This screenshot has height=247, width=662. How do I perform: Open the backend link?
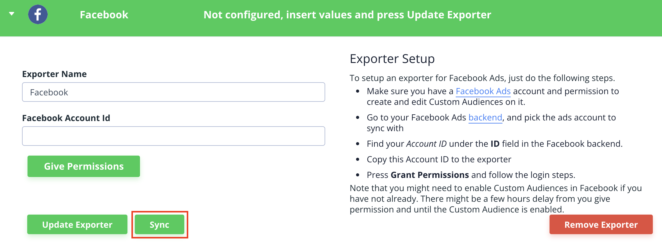485,117
